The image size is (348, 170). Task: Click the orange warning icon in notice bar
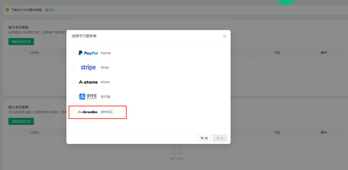pyautogui.click(x=7, y=10)
